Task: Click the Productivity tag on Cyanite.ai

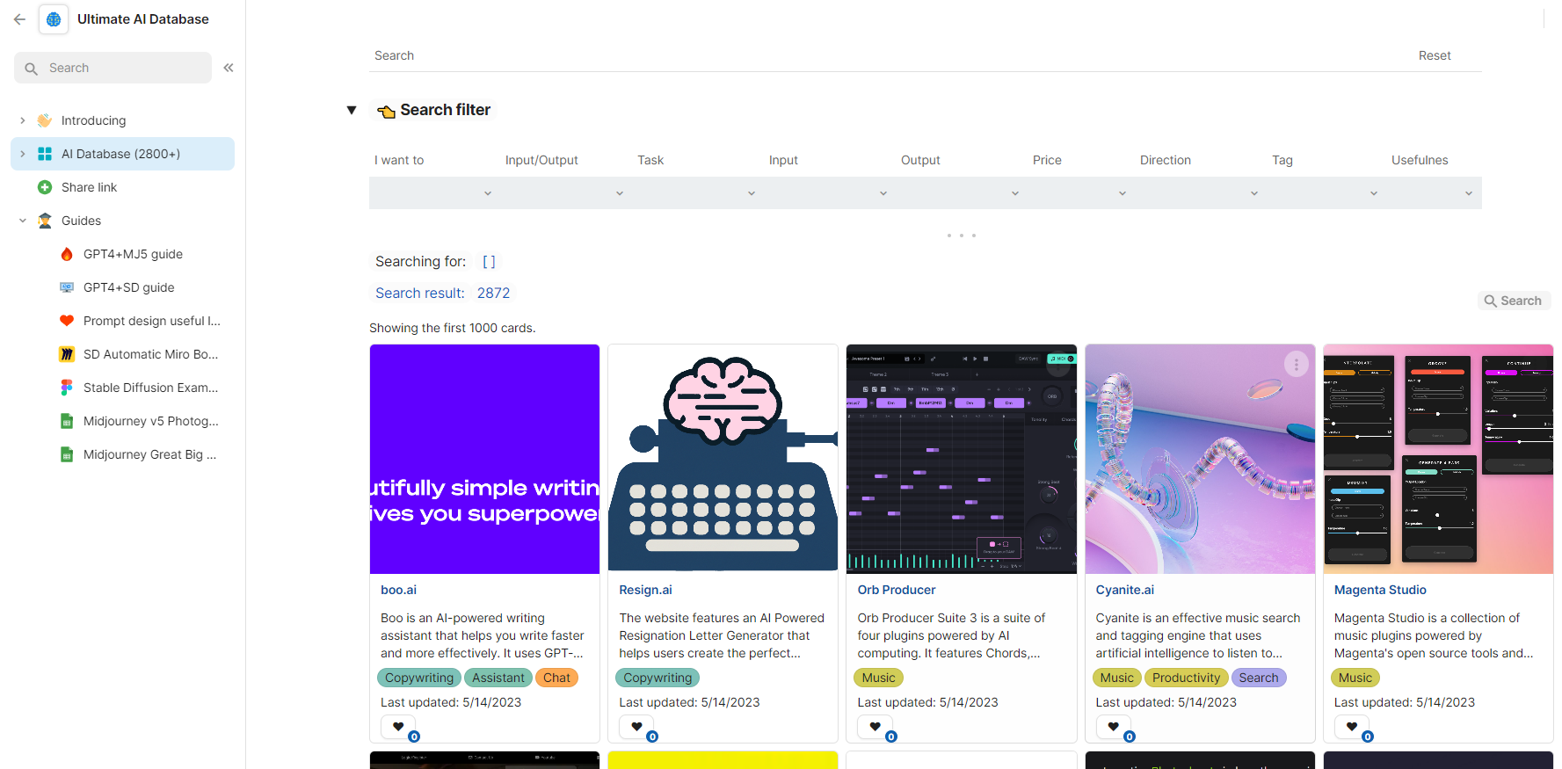Action: [x=1186, y=678]
